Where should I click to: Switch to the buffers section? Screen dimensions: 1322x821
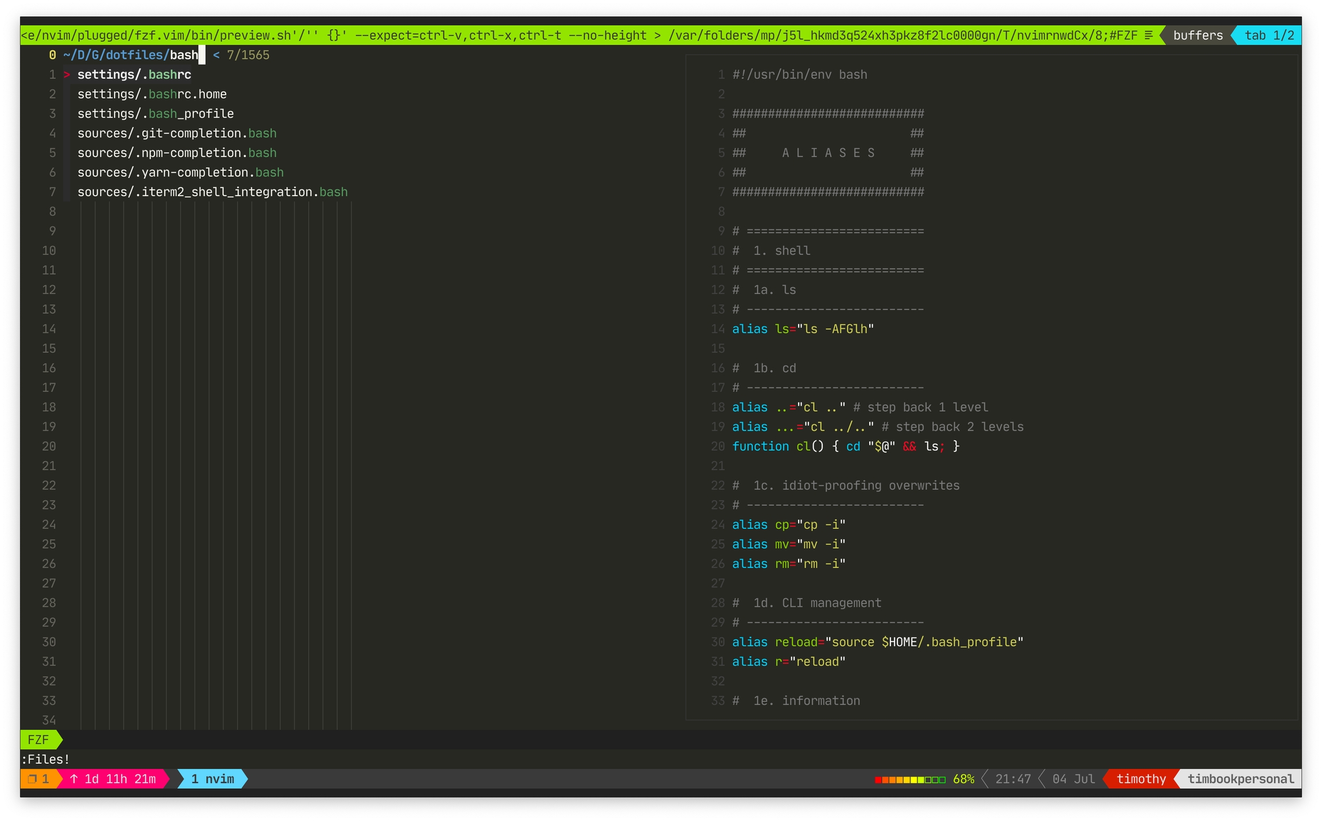coord(1197,35)
